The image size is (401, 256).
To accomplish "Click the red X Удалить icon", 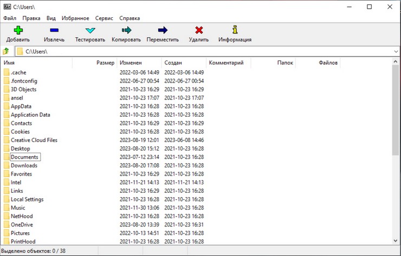I will 199,30.
